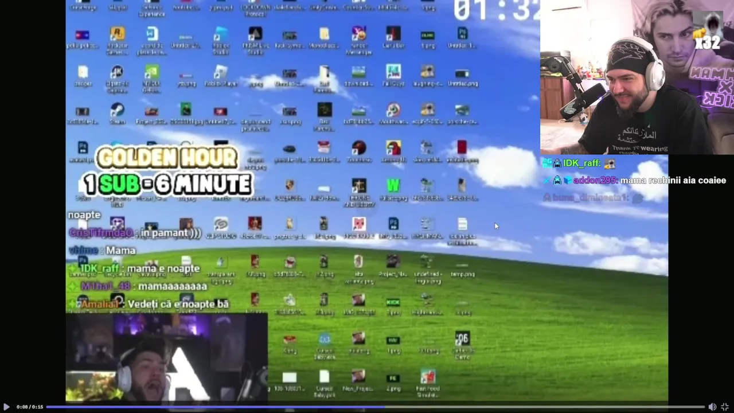Seek using the video progress bar

coord(375,407)
